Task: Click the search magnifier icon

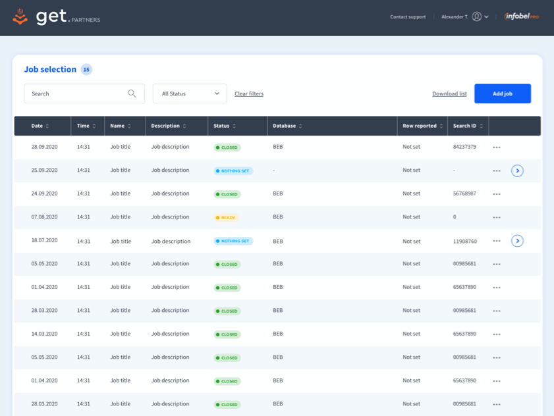Action: (x=132, y=93)
